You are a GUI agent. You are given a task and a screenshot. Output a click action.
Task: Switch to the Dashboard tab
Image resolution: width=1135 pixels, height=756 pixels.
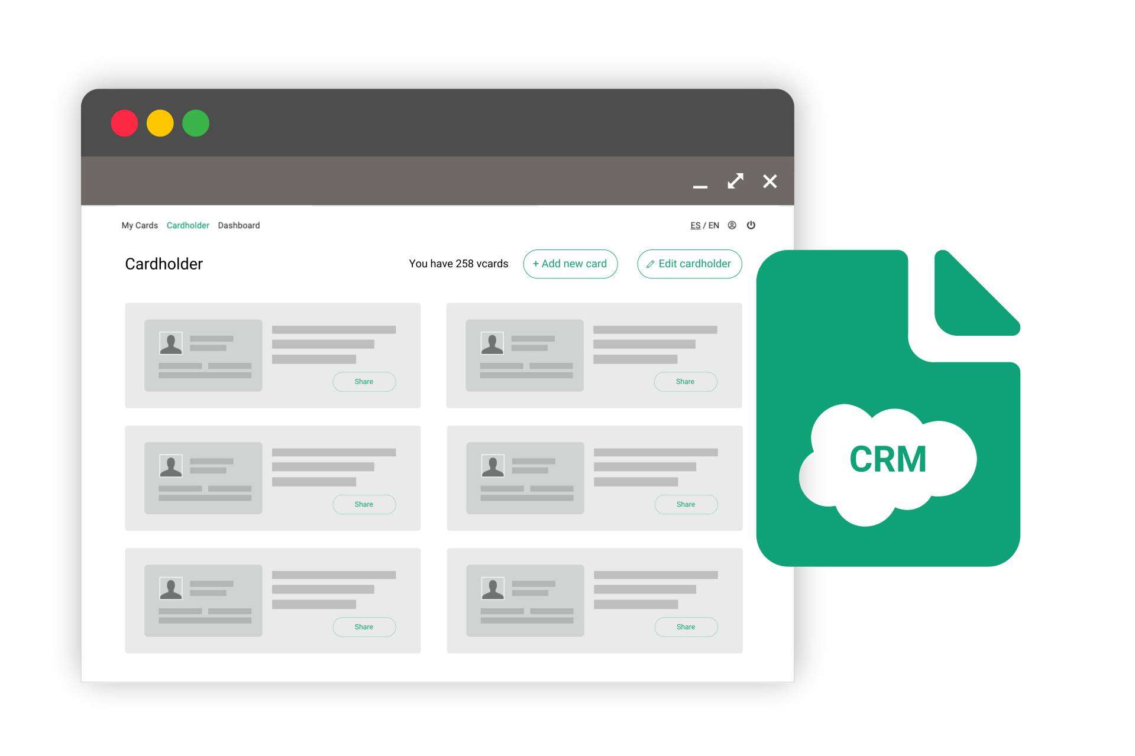(239, 225)
